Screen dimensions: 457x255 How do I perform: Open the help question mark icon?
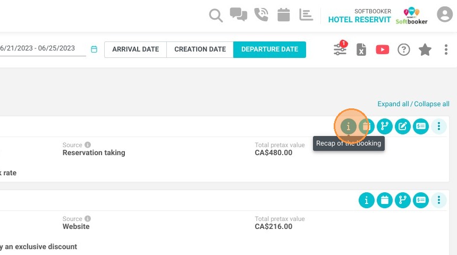[404, 49]
